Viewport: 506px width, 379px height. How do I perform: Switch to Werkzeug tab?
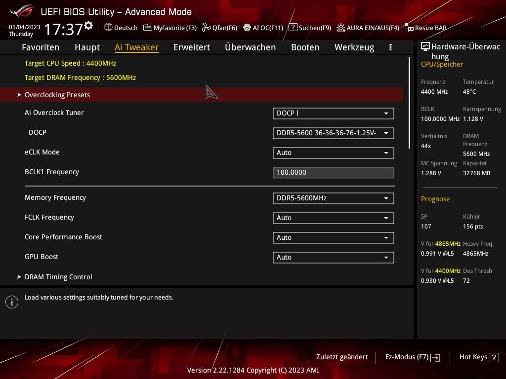click(354, 47)
